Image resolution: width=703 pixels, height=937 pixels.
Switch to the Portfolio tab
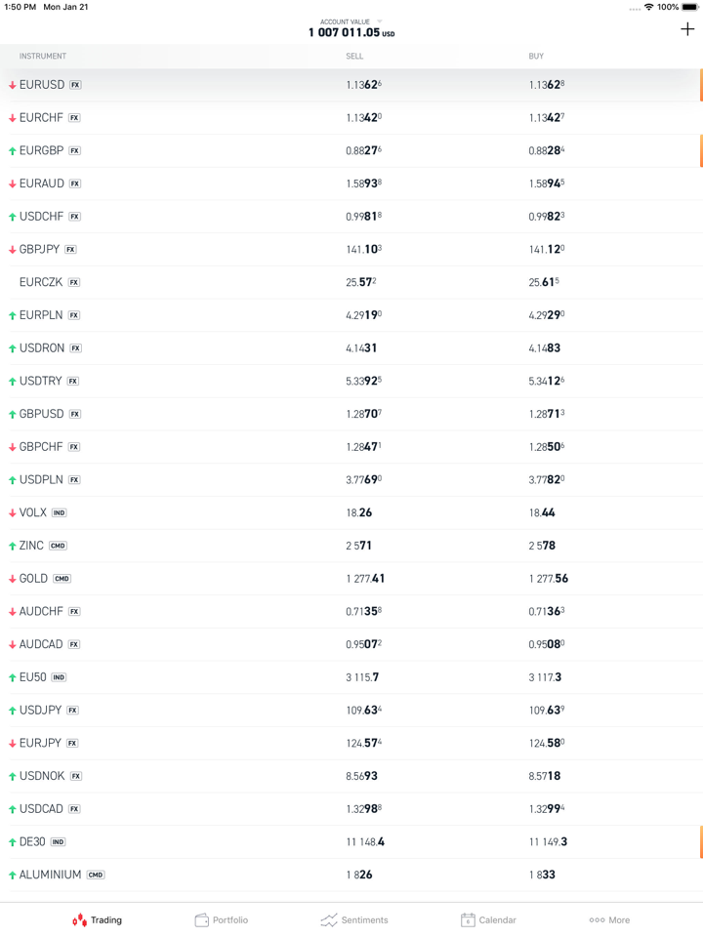click(x=222, y=919)
